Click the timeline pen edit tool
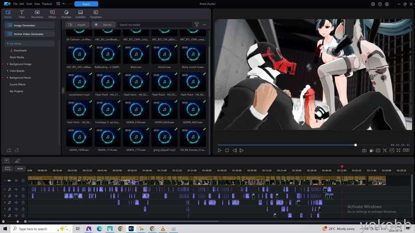This screenshot has width=415, height=233. (17, 161)
